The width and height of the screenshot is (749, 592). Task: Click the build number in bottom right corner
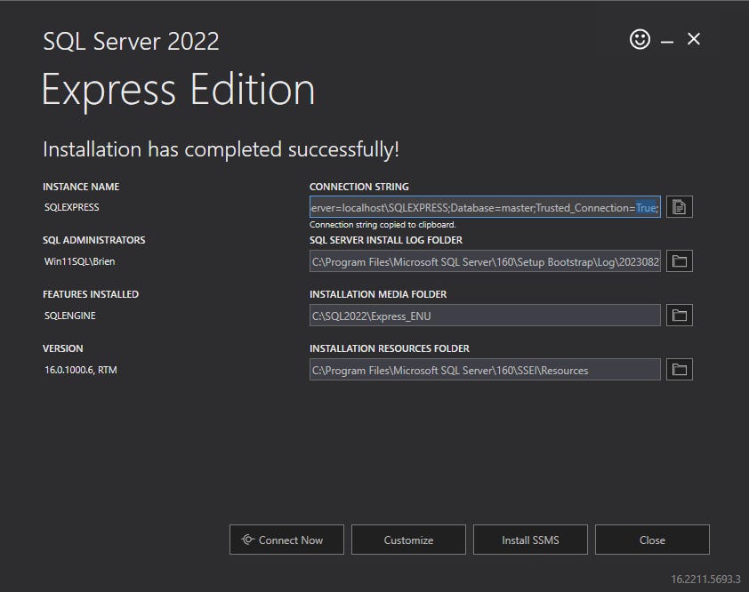pos(705,578)
